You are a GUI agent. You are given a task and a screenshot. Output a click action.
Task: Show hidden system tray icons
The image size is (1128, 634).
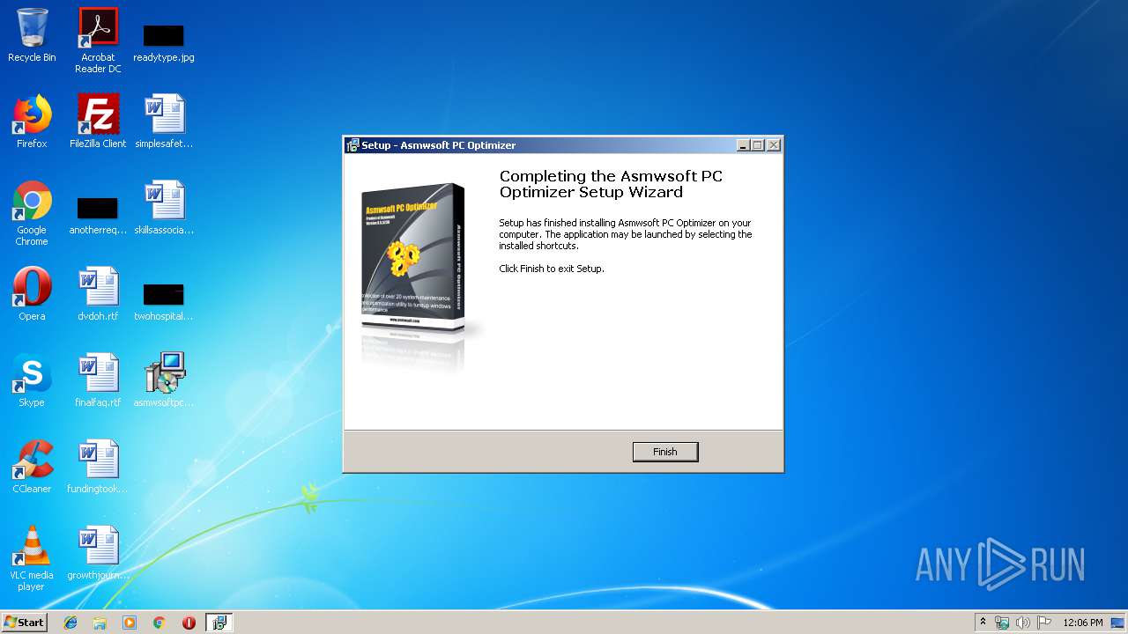983,623
